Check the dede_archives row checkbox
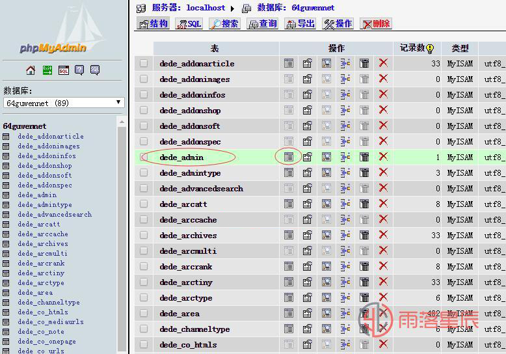 pos(144,235)
